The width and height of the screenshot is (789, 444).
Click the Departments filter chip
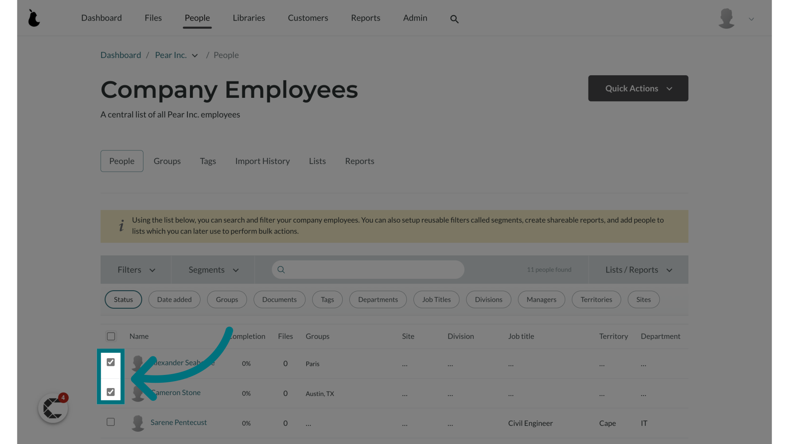[x=378, y=299]
